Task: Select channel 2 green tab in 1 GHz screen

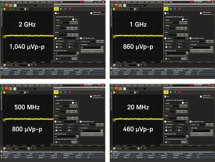Action: pyautogui.click(x=171, y=9)
